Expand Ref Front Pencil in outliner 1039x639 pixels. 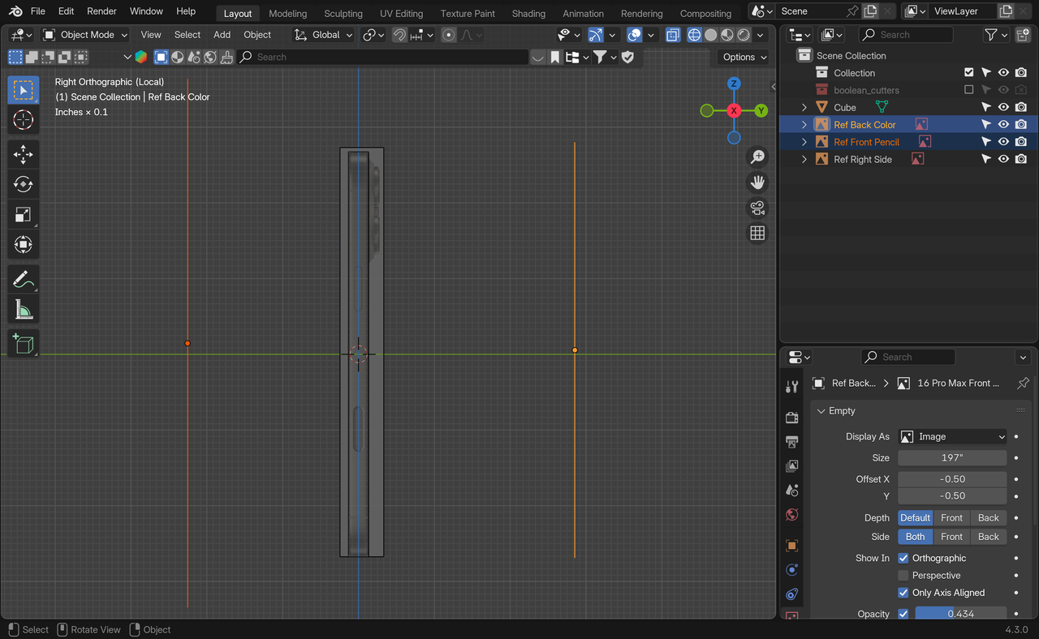point(804,142)
